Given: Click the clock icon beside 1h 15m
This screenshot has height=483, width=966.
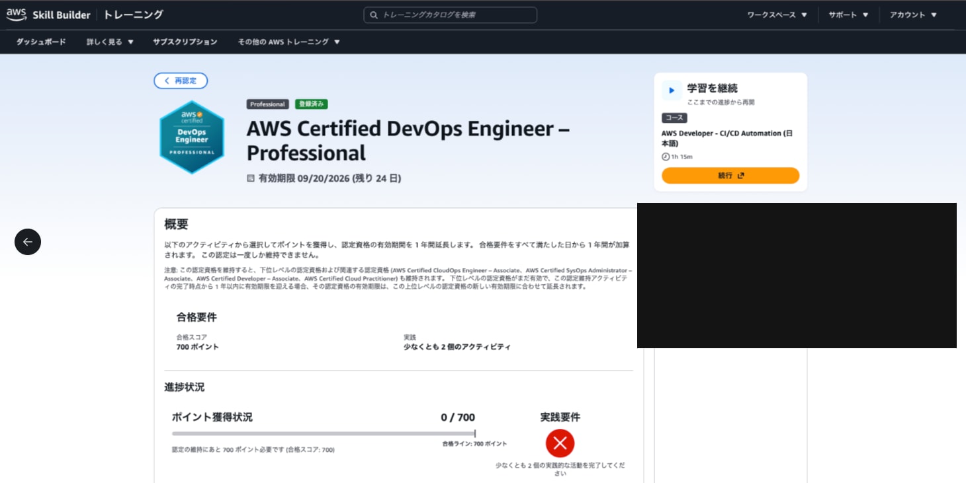Looking at the screenshot, I should 666,157.
